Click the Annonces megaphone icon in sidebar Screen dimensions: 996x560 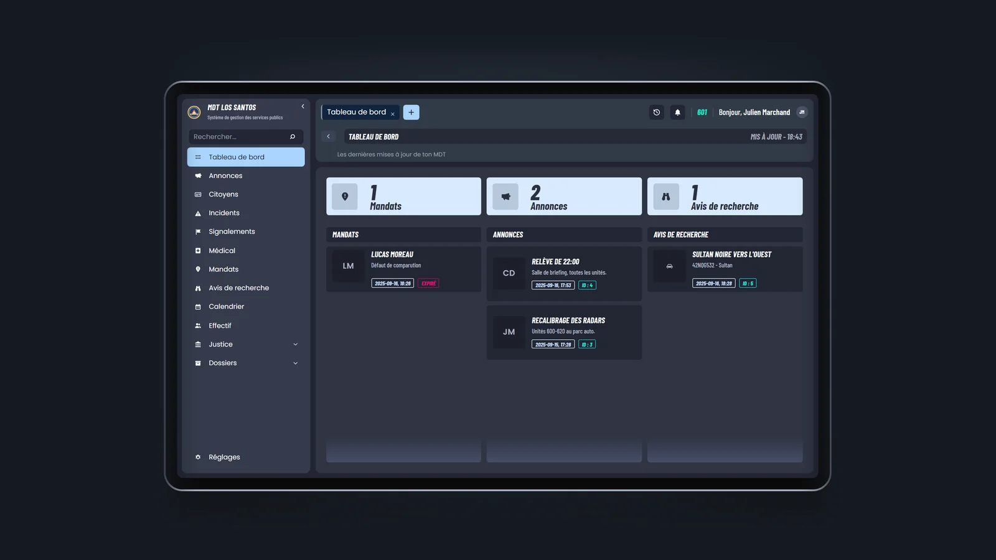click(198, 175)
